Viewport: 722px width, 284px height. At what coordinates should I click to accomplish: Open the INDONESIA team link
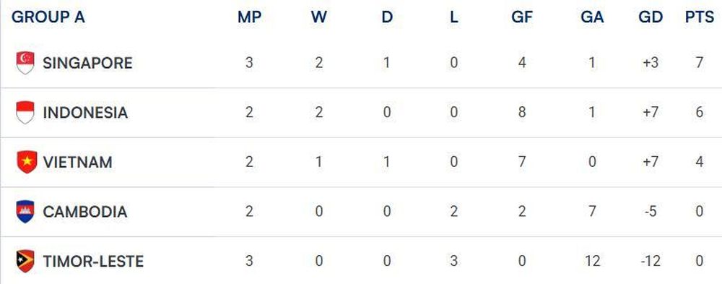coord(85,113)
